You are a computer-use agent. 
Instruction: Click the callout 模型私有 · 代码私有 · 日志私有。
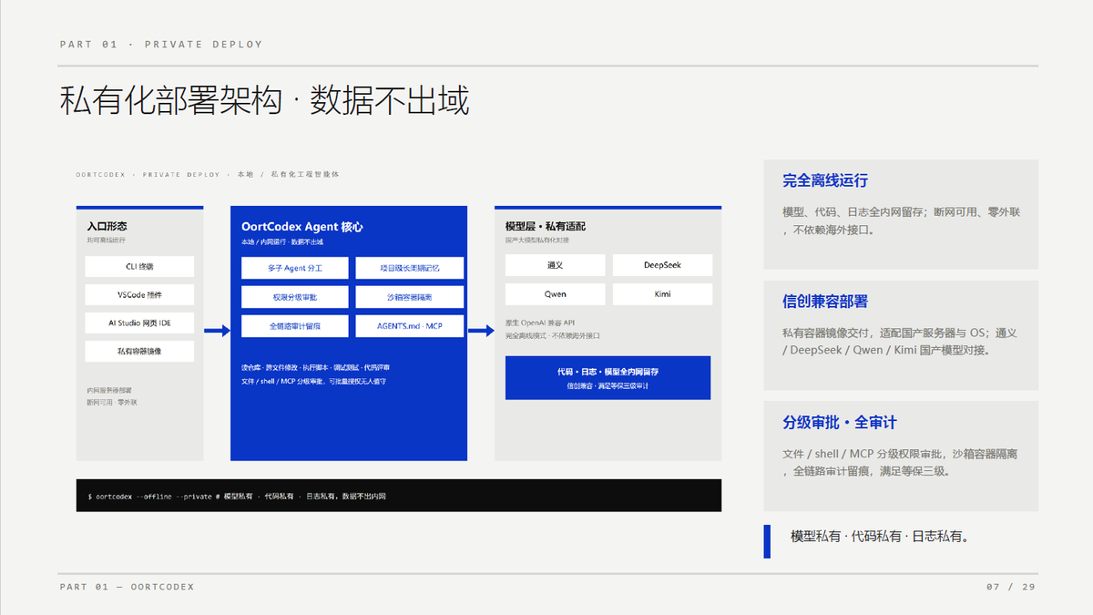pos(880,537)
